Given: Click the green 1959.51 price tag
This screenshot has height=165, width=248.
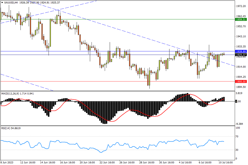Looking at the screenshot, I should 241,19.
